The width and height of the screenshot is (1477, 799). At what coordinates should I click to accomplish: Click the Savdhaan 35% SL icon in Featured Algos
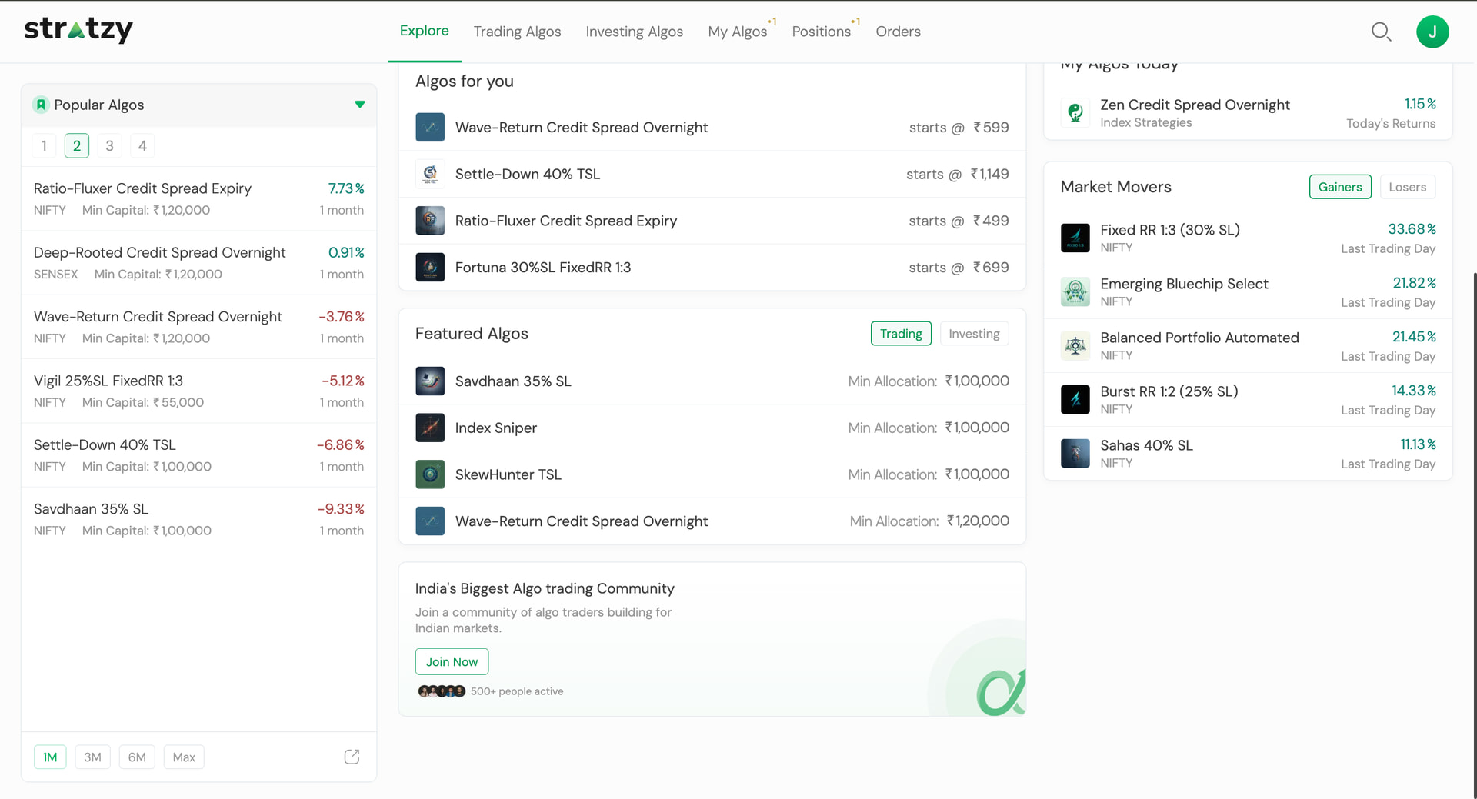pos(430,381)
